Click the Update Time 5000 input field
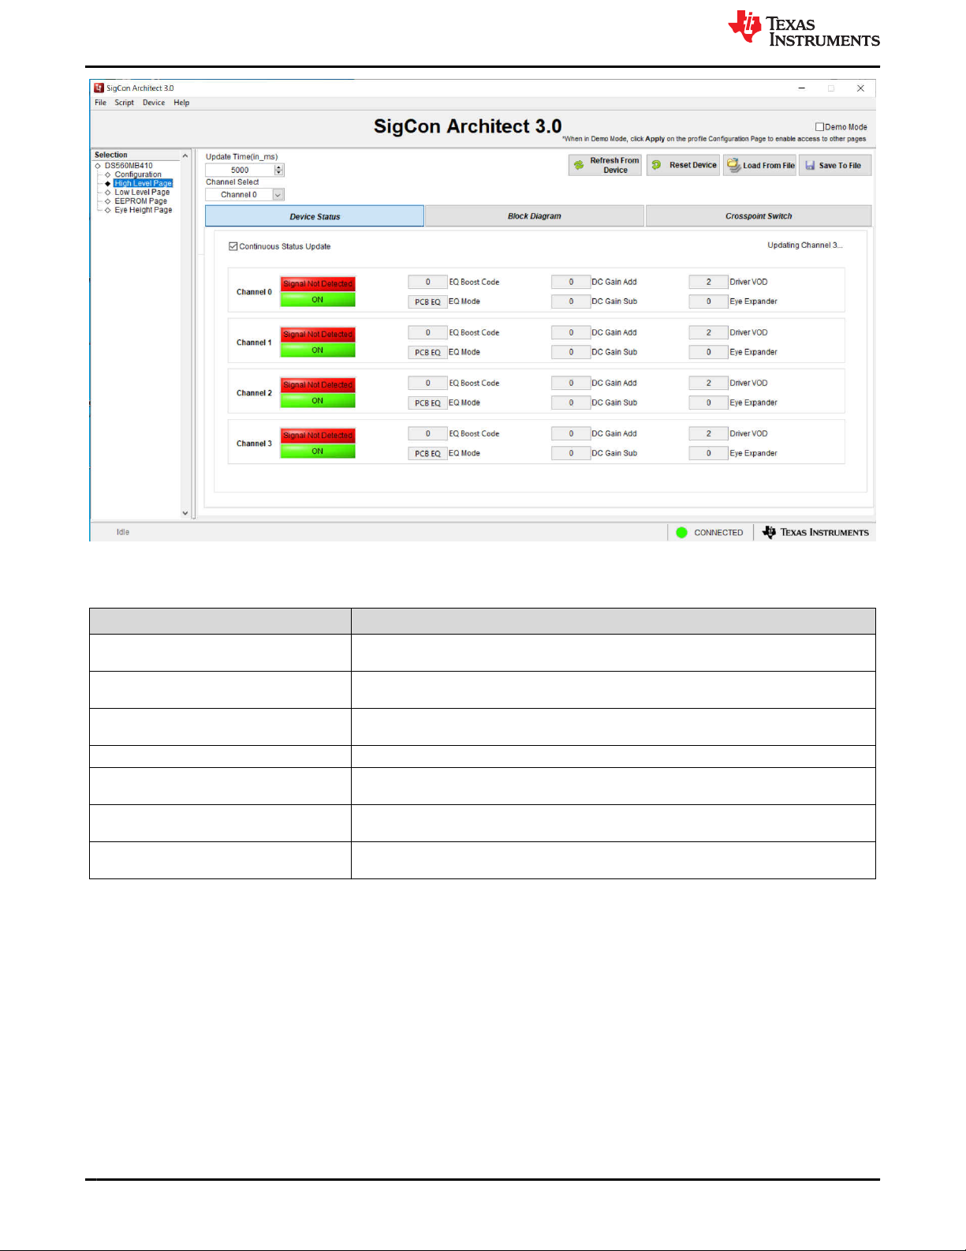966x1251 pixels. tap(240, 170)
